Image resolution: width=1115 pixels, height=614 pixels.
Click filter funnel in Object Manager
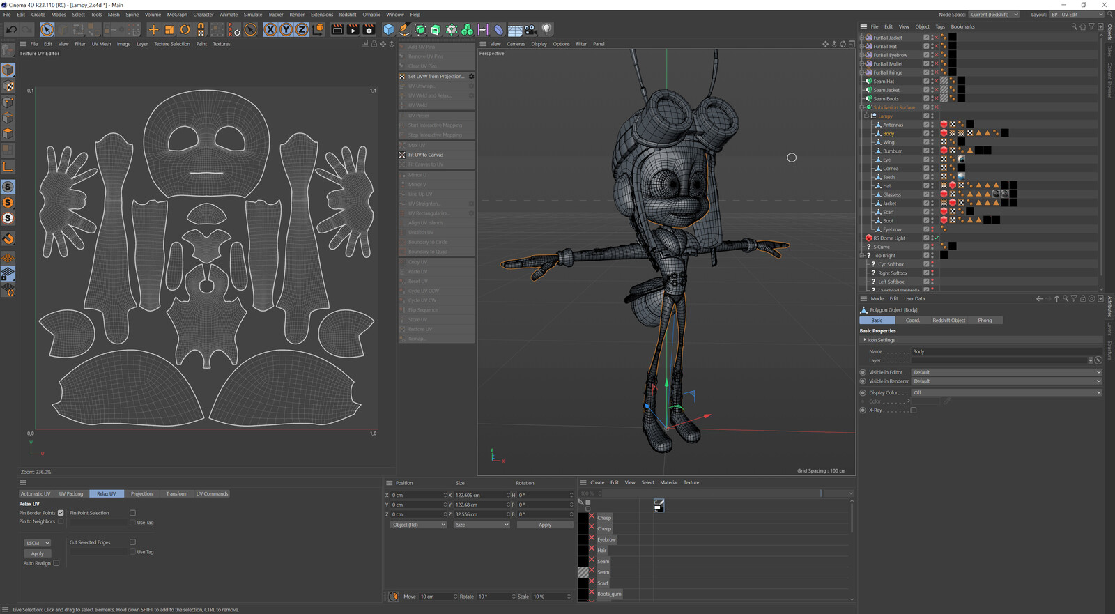[x=1091, y=26]
